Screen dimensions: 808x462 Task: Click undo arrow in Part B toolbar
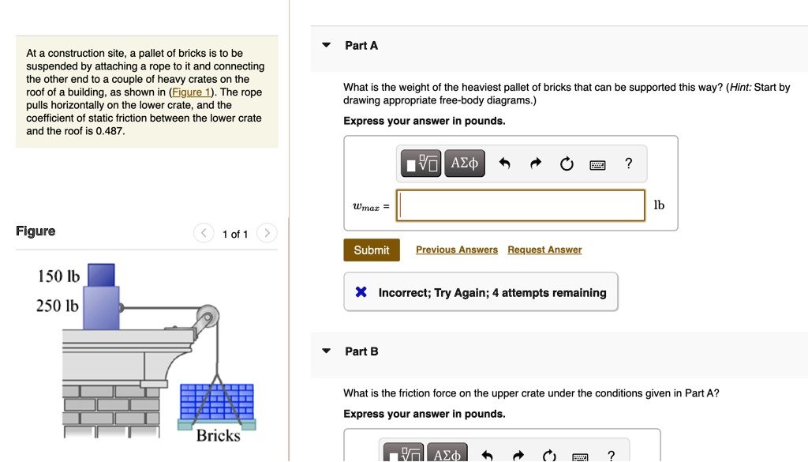(487, 456)
